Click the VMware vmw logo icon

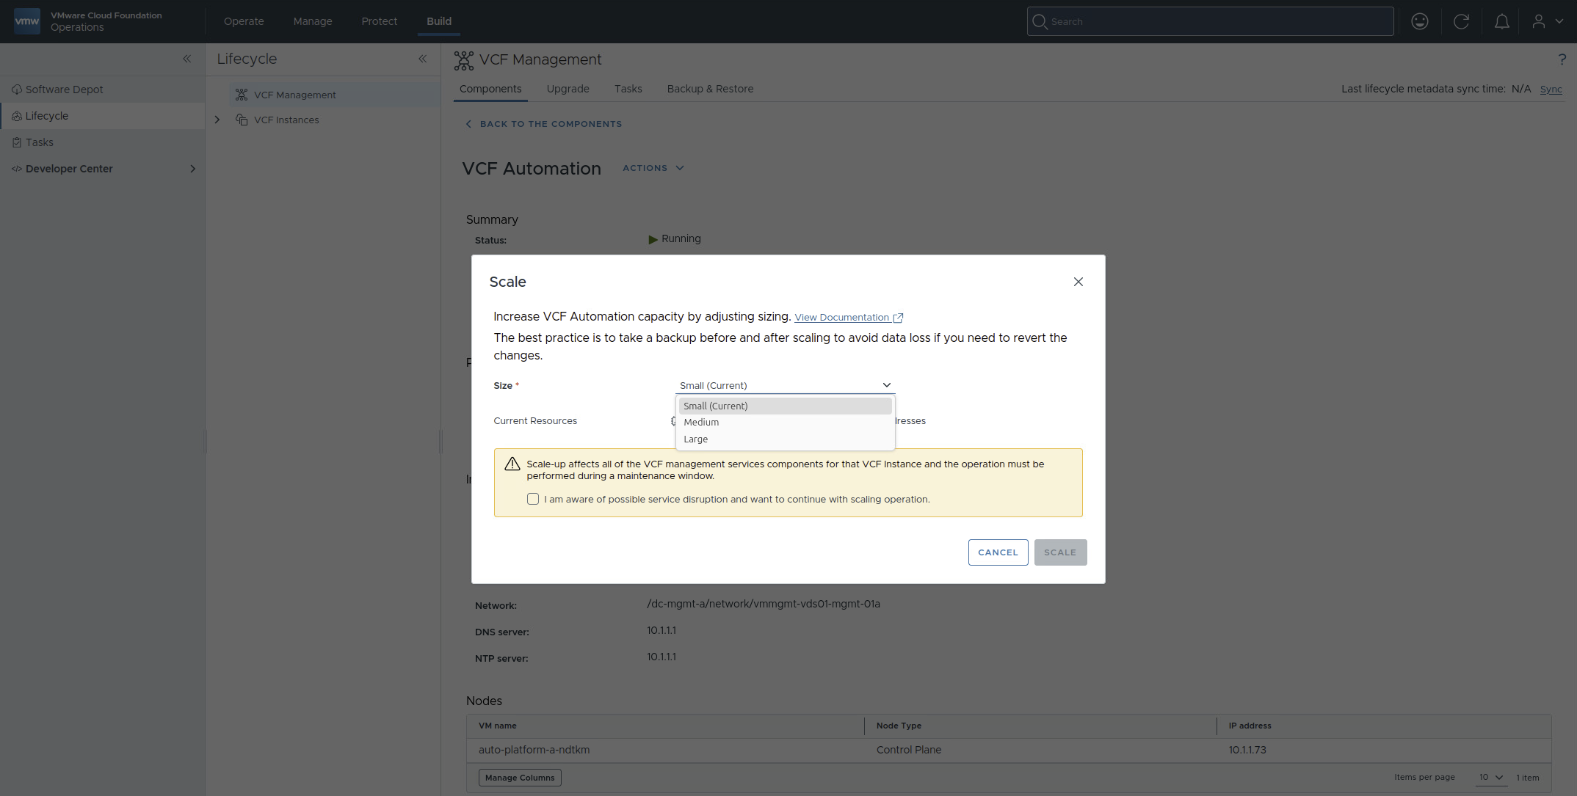(x=27, y=21)
